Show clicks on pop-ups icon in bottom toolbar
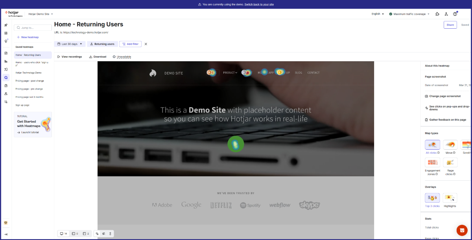 97,234
